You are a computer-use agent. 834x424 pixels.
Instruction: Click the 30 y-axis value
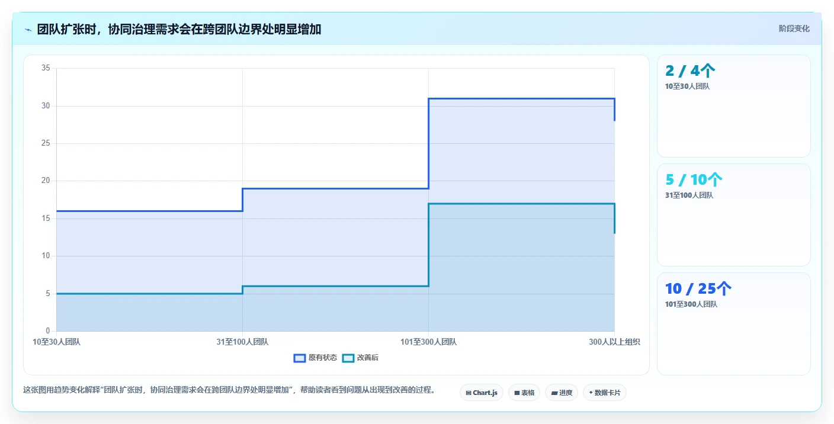[x=46, y=106]
